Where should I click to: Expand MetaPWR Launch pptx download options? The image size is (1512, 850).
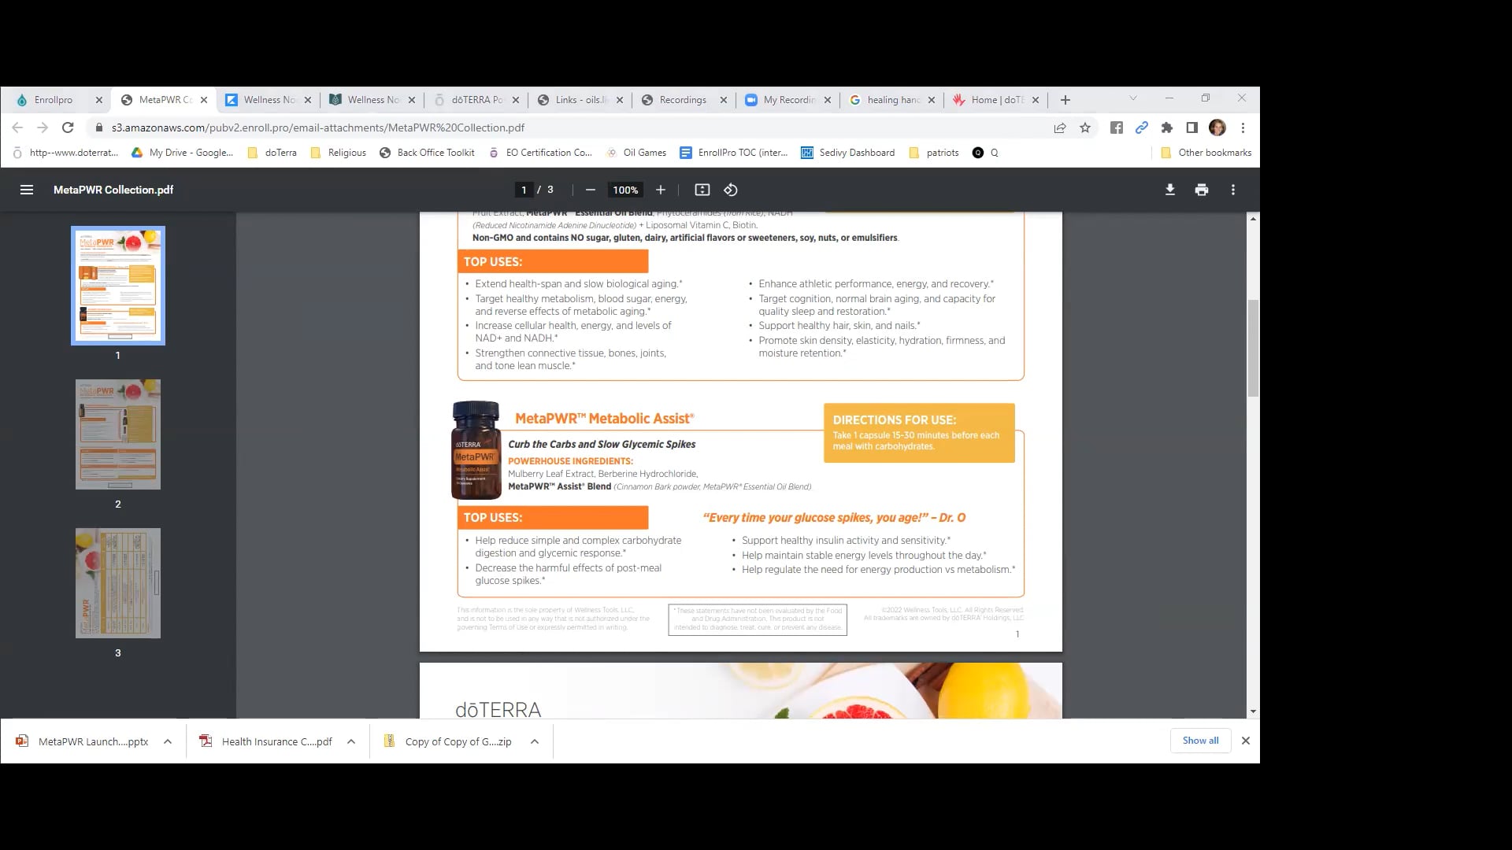coord(168,741)
